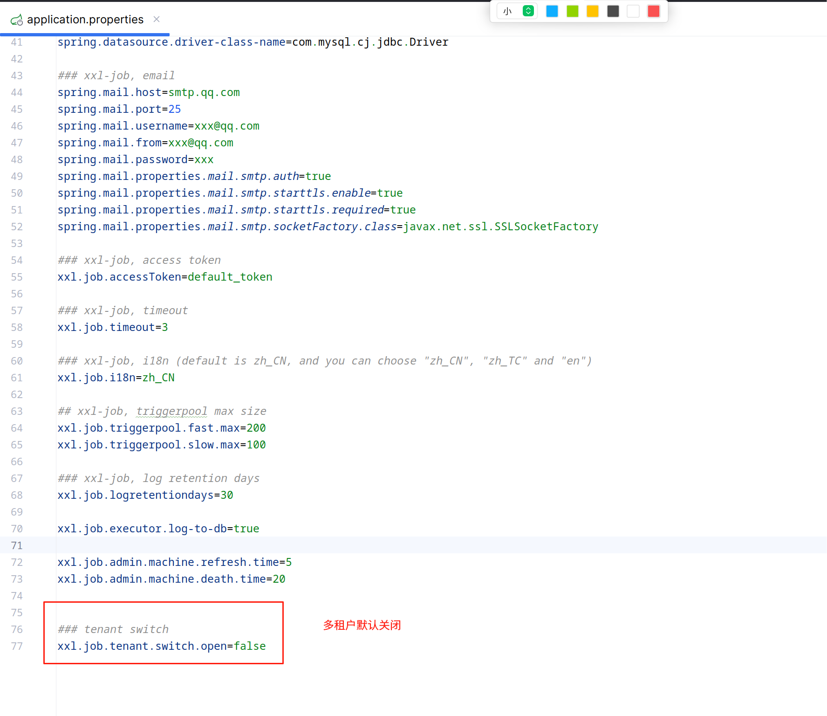
Task: Click the value 200 of triggerpool.fast.max
Action: pyautogui.click(x=256, y=428)
